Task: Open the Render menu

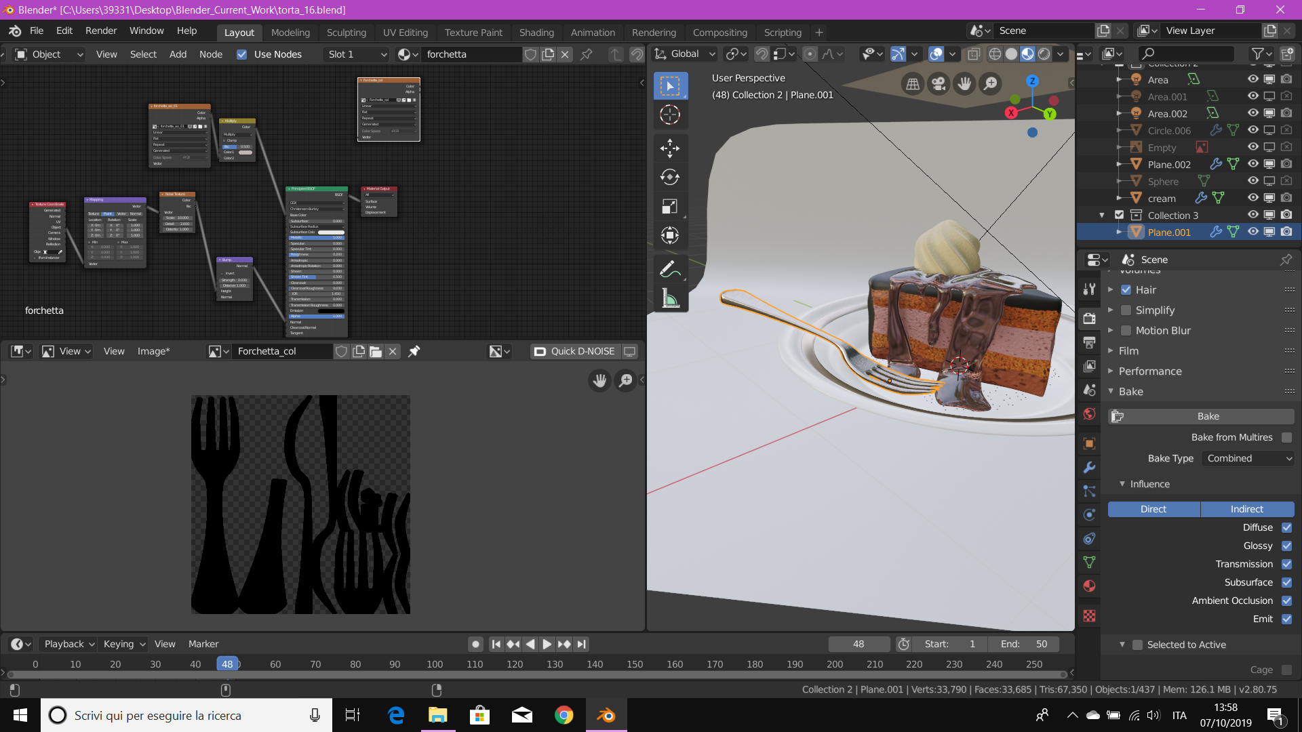Action: [x=100, y=30]
